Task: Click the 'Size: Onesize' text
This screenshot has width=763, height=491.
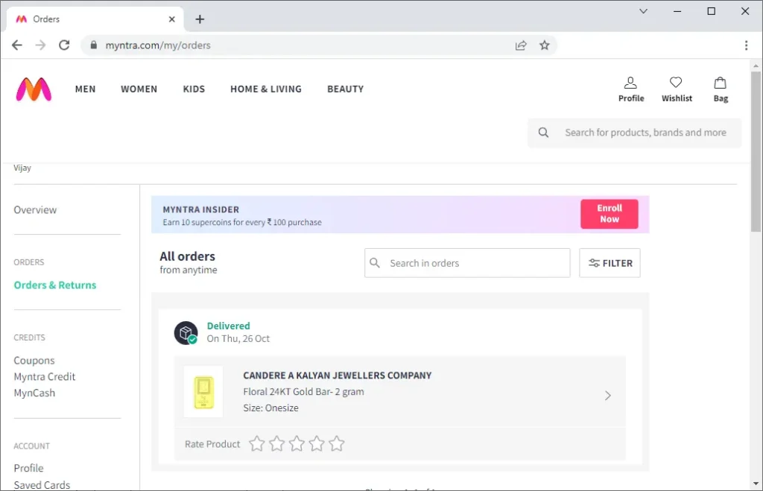Action: pyautogui.click(x=271, y=408)
